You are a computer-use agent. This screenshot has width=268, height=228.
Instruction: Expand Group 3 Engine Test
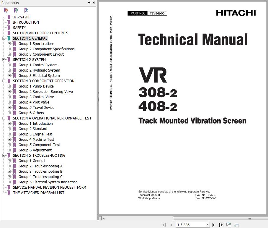pyautogui.click(x=9, y=134)
